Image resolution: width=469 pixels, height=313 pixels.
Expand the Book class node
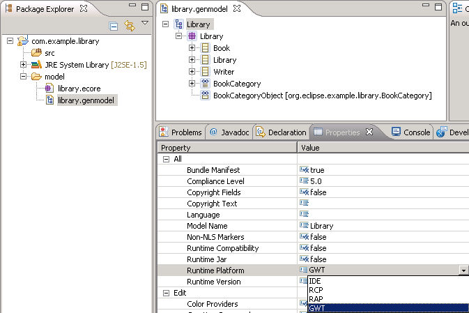coord(192,47)
